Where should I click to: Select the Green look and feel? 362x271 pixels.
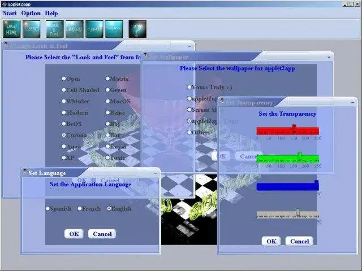click(x=116, y=90)
